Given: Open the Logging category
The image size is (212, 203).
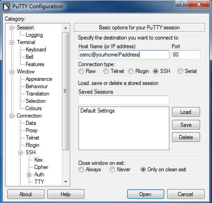Looking at the screenshot, I should (34, 35).
